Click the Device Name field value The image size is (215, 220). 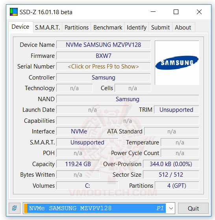[x=104, y=45]
